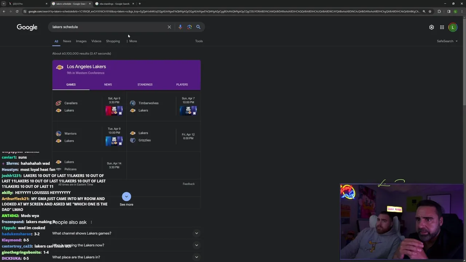Click Warriors team name in schedule
This screenshot has height=262, width=466.
[70, 134]
